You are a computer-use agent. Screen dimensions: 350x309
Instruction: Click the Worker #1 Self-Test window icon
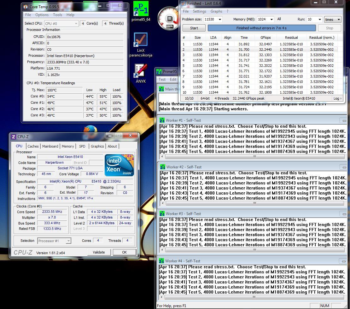tap(162, 120)
